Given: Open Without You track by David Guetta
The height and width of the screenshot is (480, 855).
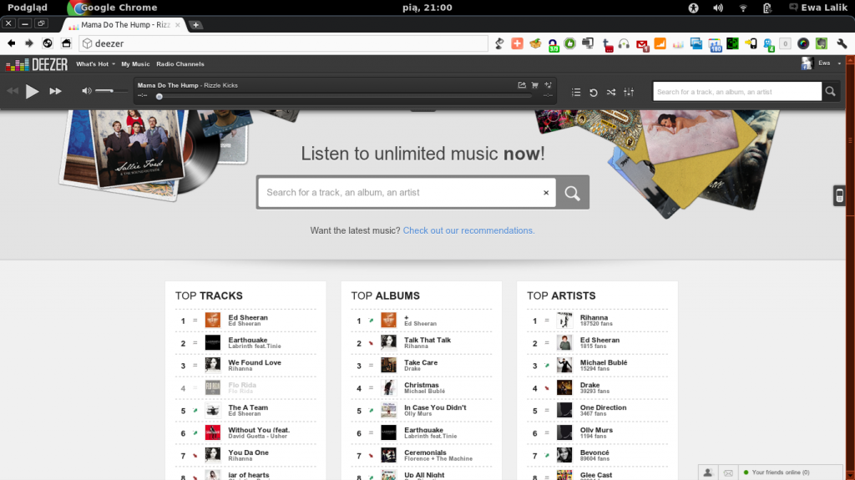Looking at the screenshot, I should coord(259,432).
